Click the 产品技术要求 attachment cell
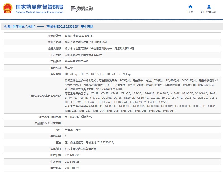Image resolution: width=223 pixels, height=172 pixels. 73,130
